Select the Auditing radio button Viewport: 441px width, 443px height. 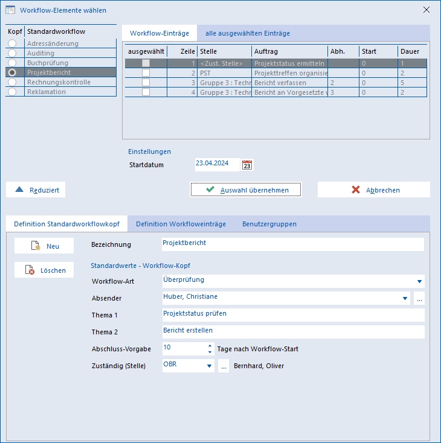(x=12, y=53)
